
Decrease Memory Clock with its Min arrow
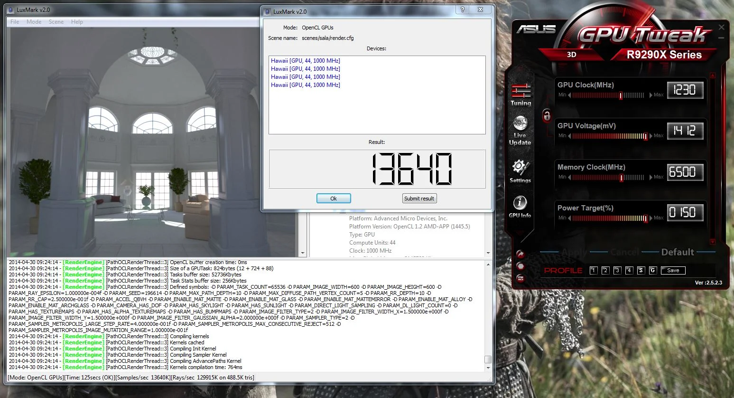coord(570,177)
